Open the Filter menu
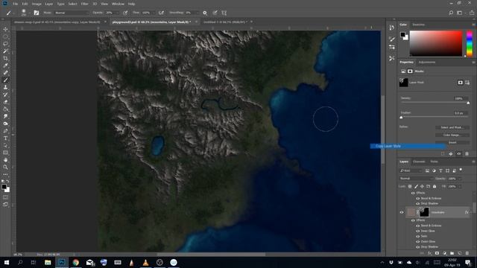Image resolution: width=477 pixels, height=268 pixels. pos(84,4)
